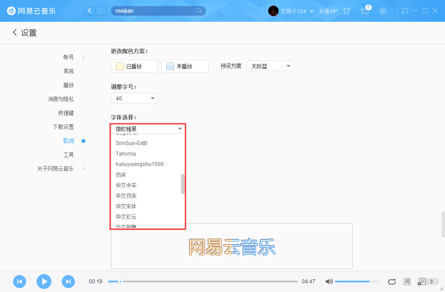Mute audio via the volume icon
The height and width of the screenshot is (292, 445).
click(x=329, y=282)
